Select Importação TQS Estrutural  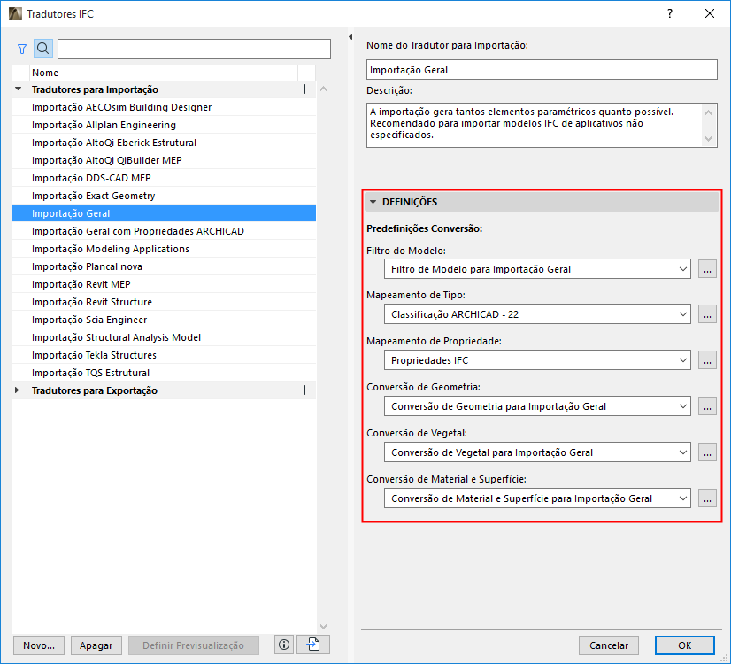tap(164, 373)
